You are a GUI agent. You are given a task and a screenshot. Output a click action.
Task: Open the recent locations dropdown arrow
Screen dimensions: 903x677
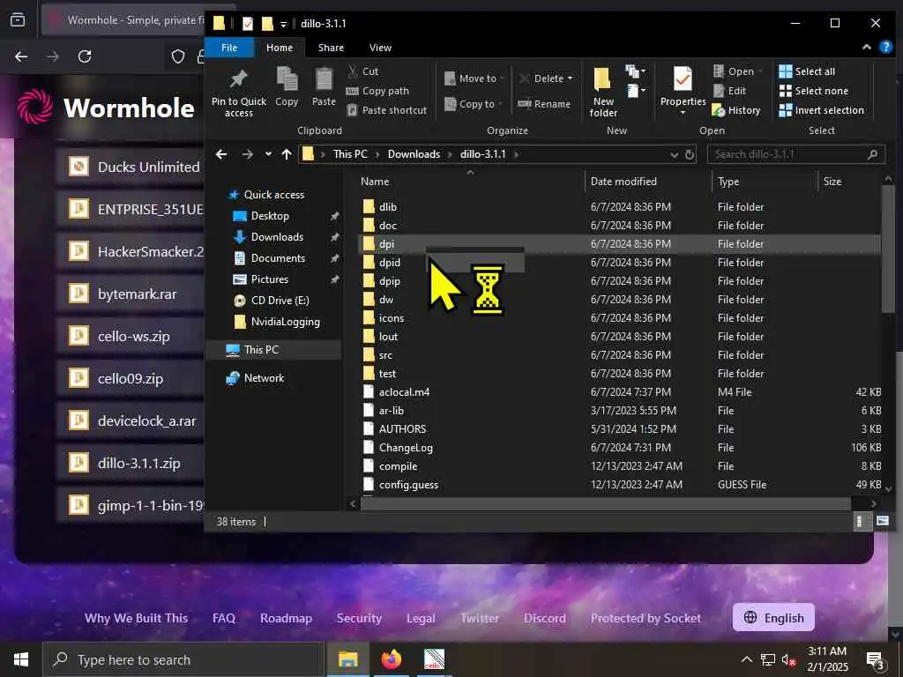268,154
